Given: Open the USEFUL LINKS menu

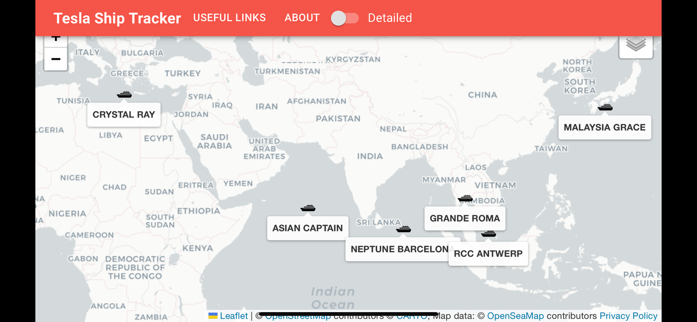Looking at the screenshot, I should [x=229, y=18].
